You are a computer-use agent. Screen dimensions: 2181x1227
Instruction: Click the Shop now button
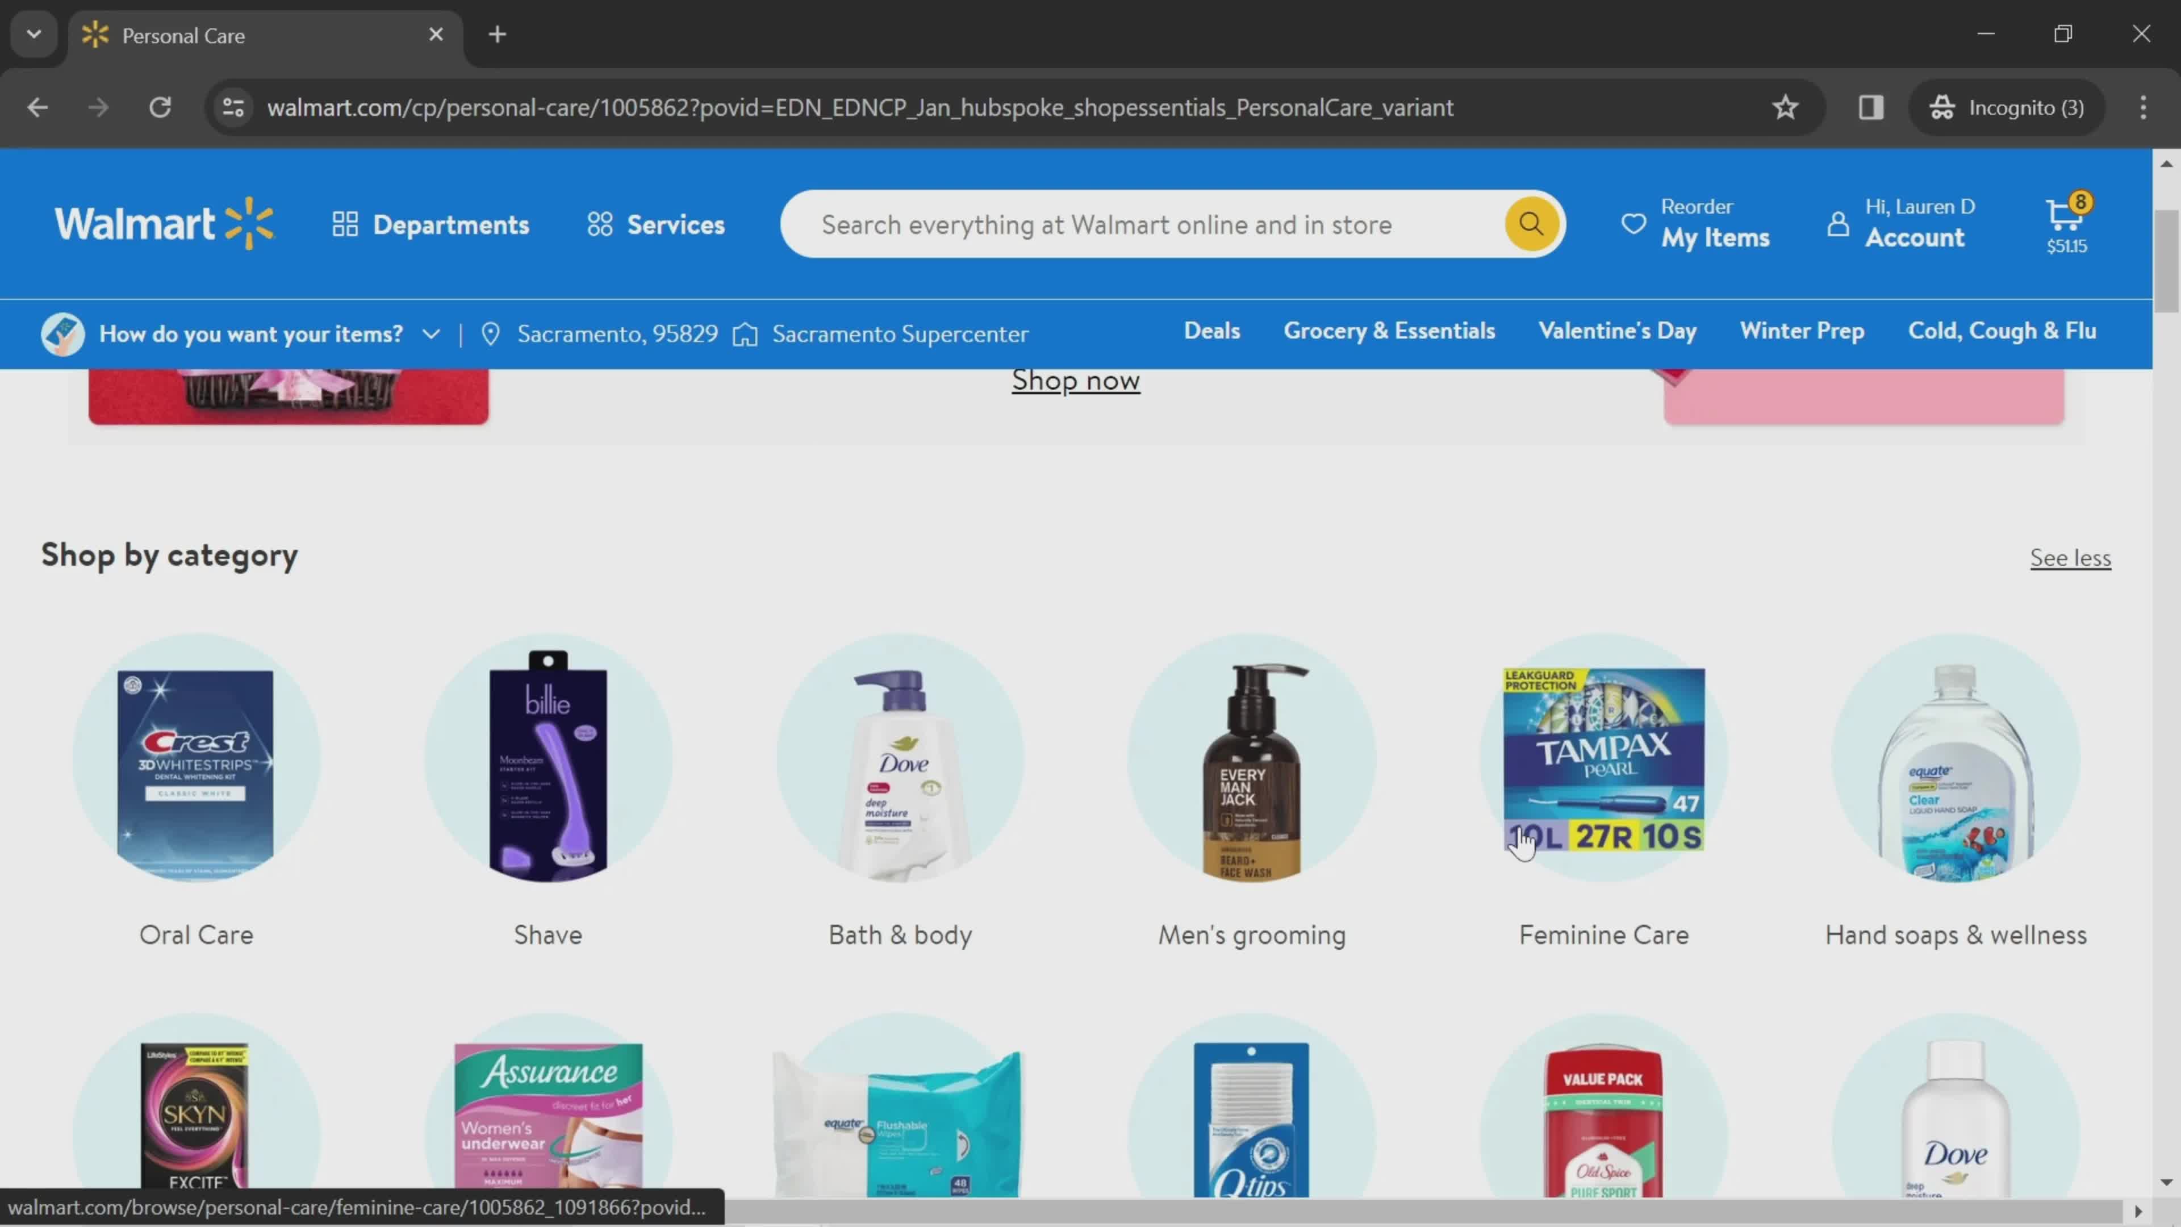[x=1076, y=379]
